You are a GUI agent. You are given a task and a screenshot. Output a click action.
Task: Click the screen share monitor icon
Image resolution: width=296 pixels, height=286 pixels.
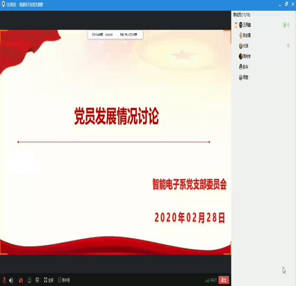click(29, 280)
